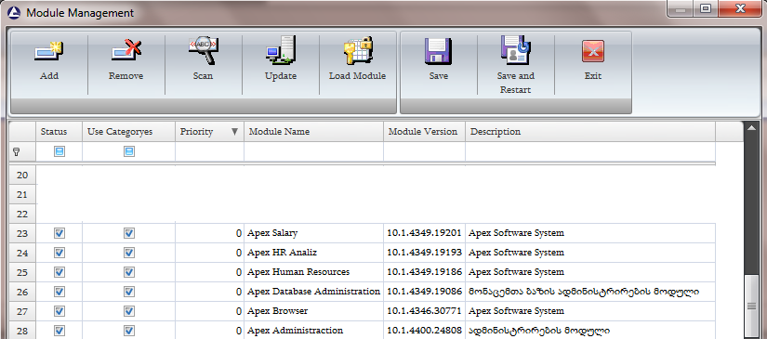Toggle Use Categoryes for Apex Human Resources
The image size is (767, 339).
pyautogui.click(x=128, y=272)
